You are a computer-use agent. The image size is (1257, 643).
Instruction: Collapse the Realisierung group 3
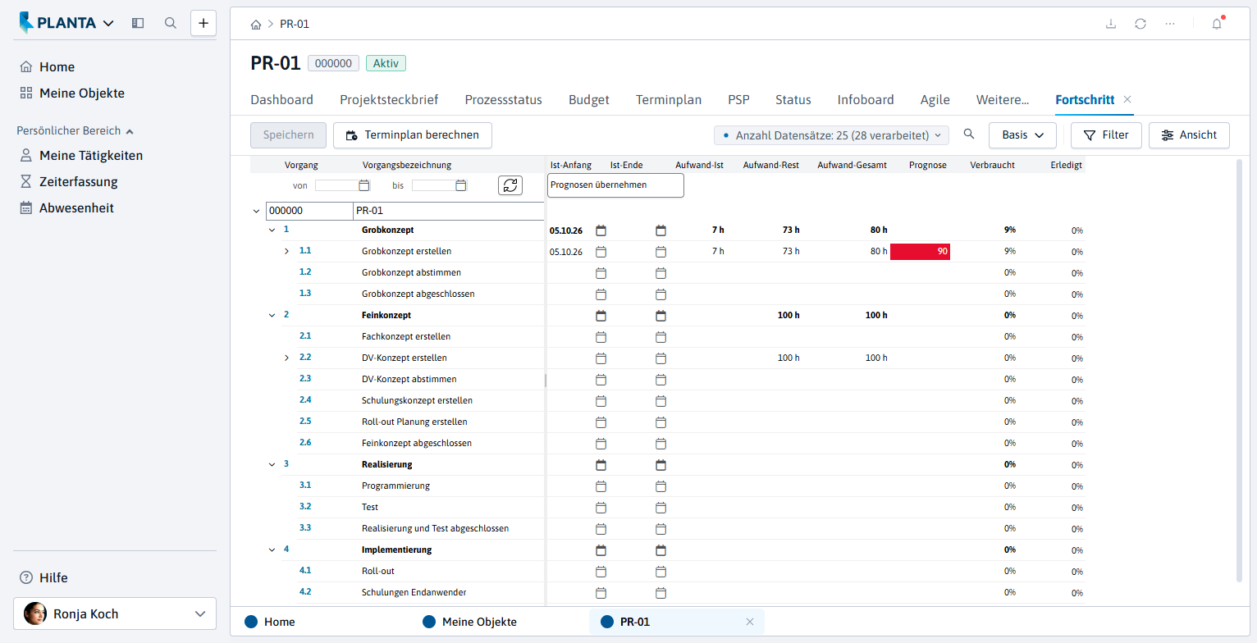(272, 464)
